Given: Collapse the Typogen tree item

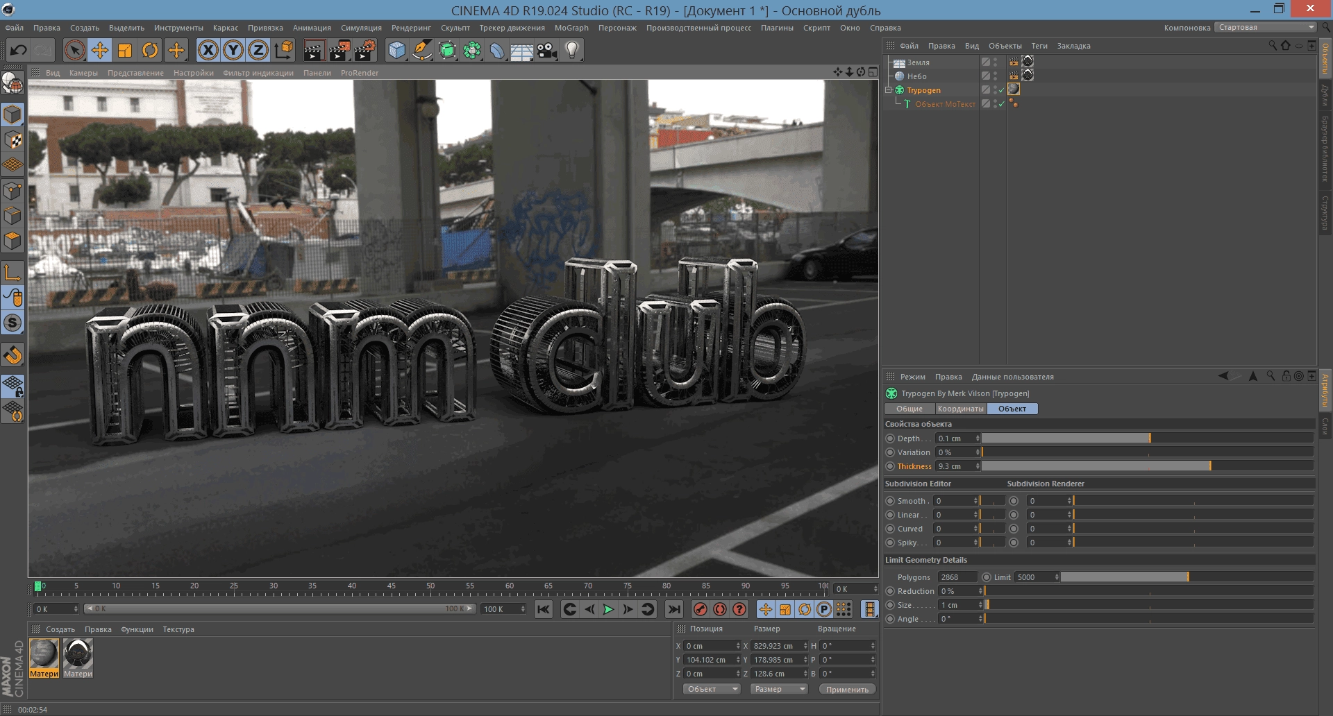Looking at the screenshot, I should (888, 90).
